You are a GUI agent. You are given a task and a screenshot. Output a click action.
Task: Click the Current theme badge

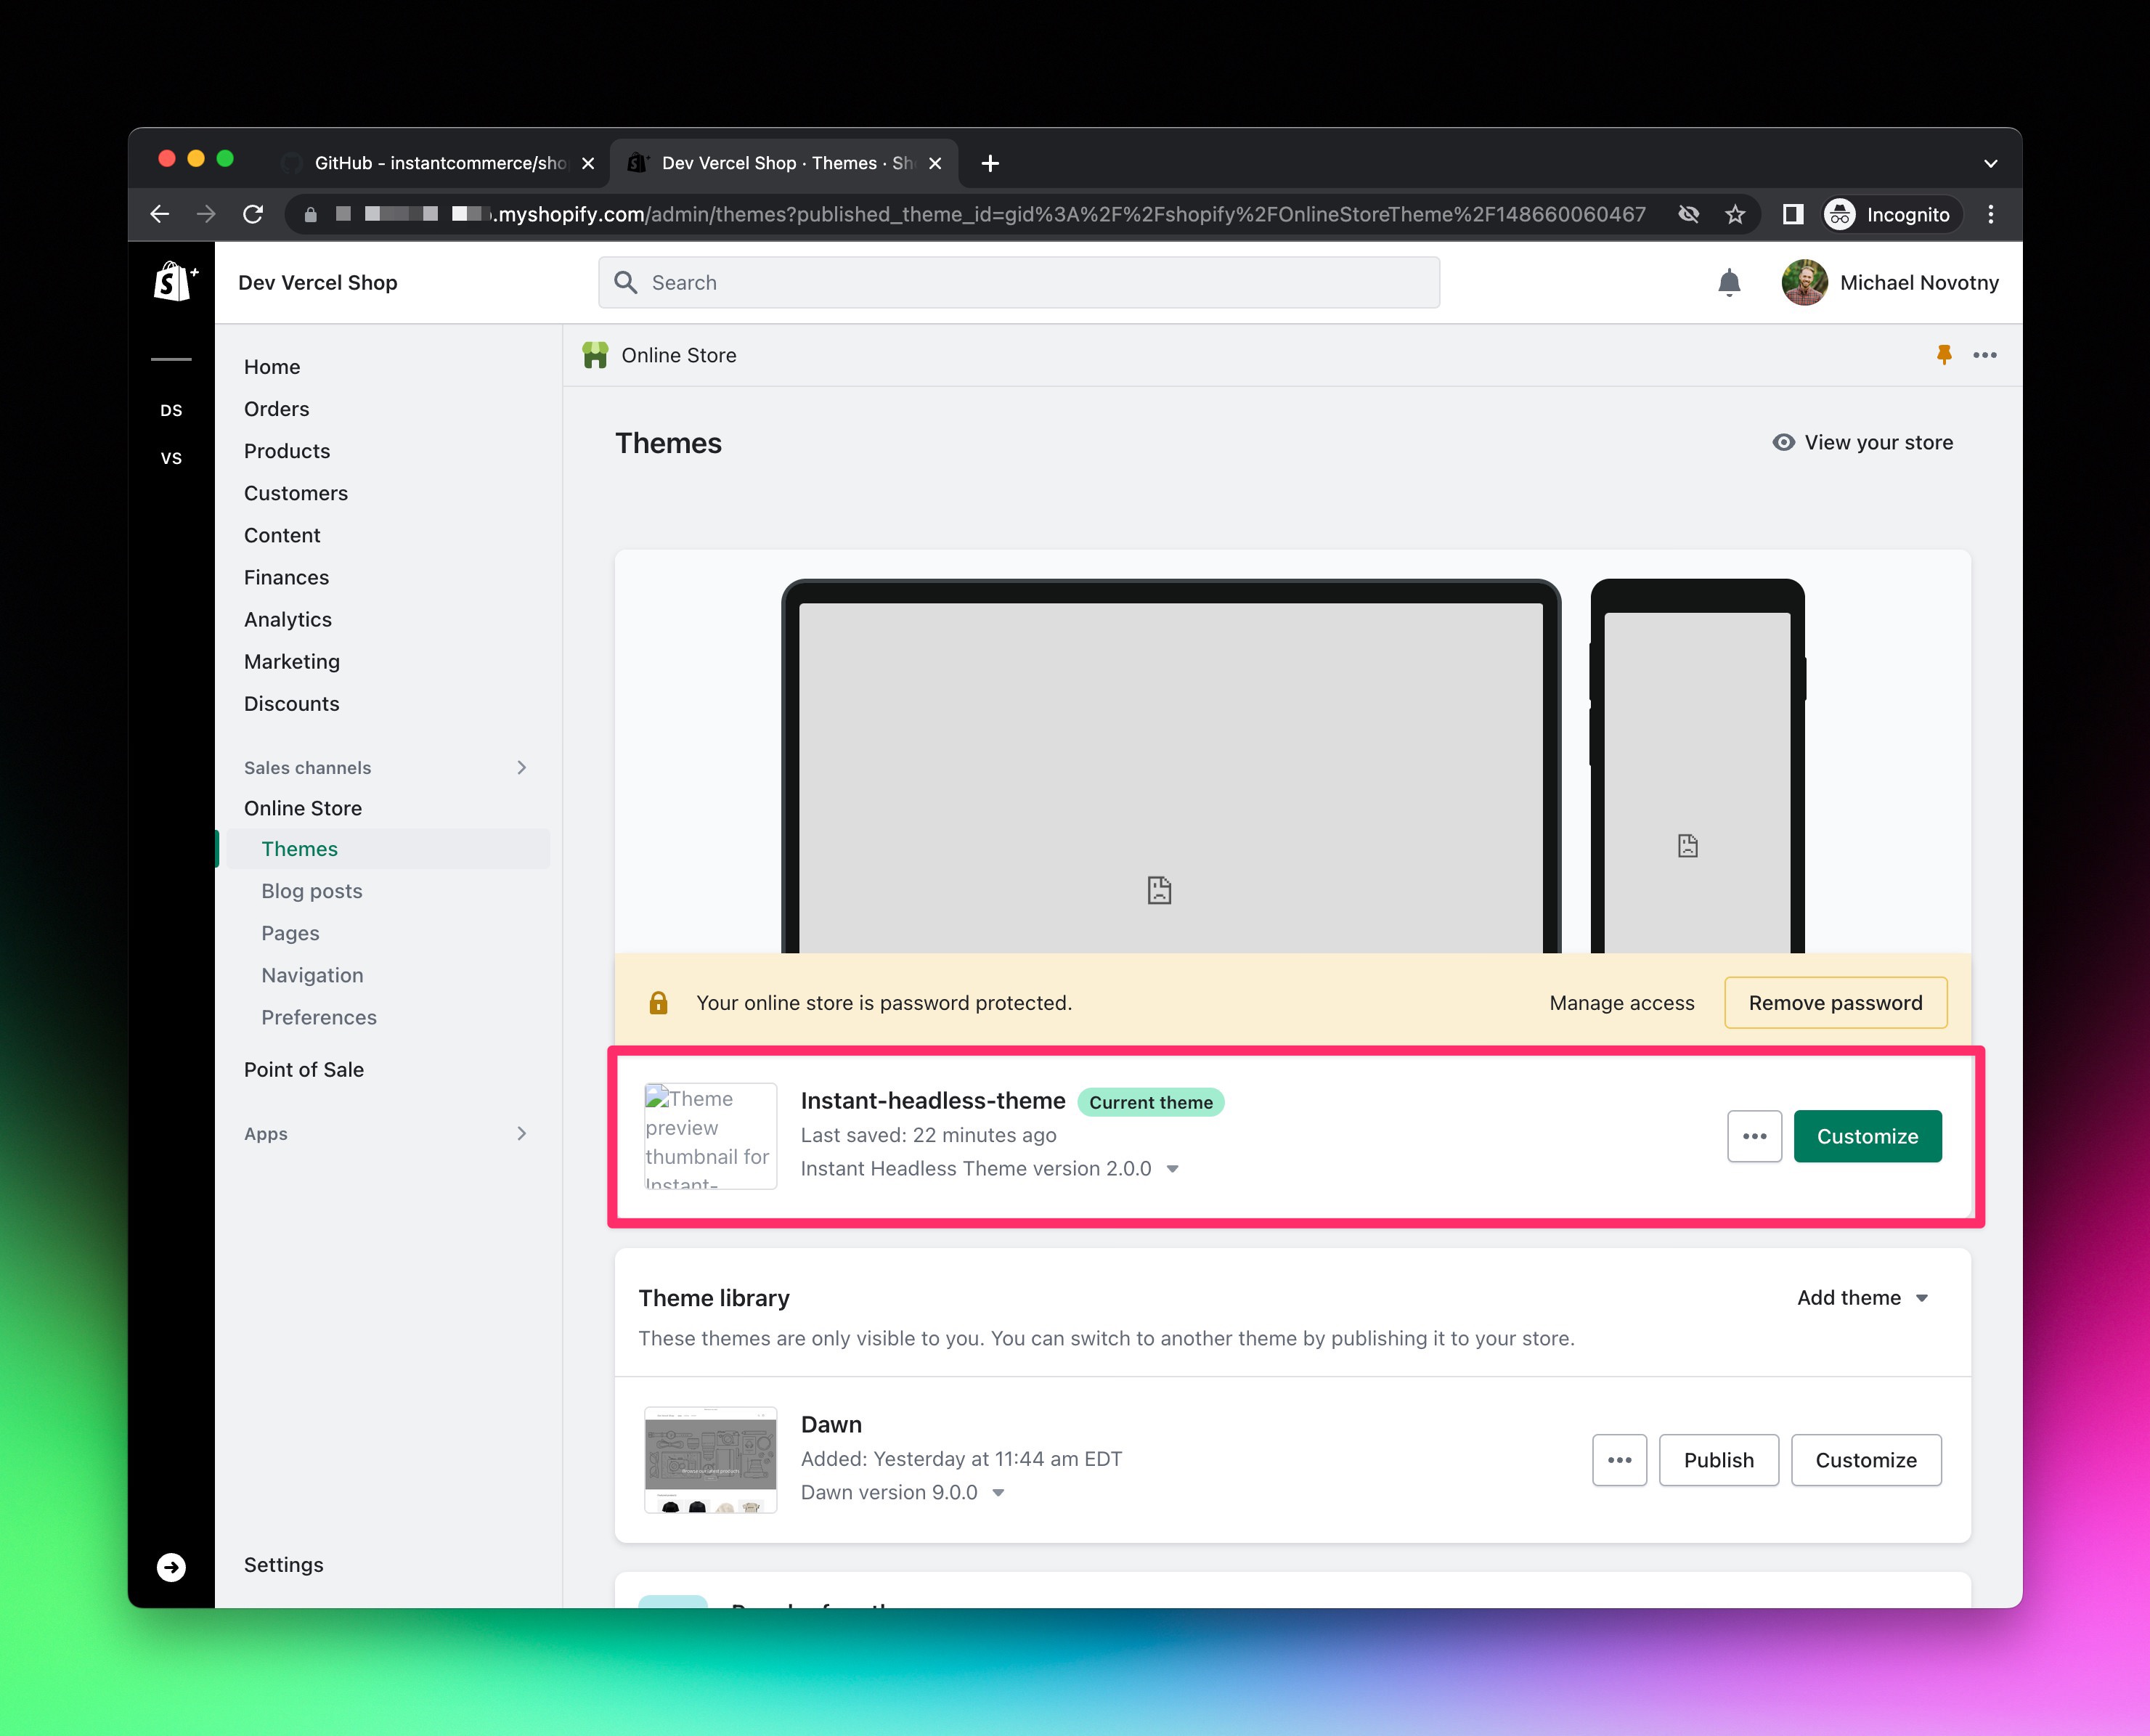(1151, 1102)
